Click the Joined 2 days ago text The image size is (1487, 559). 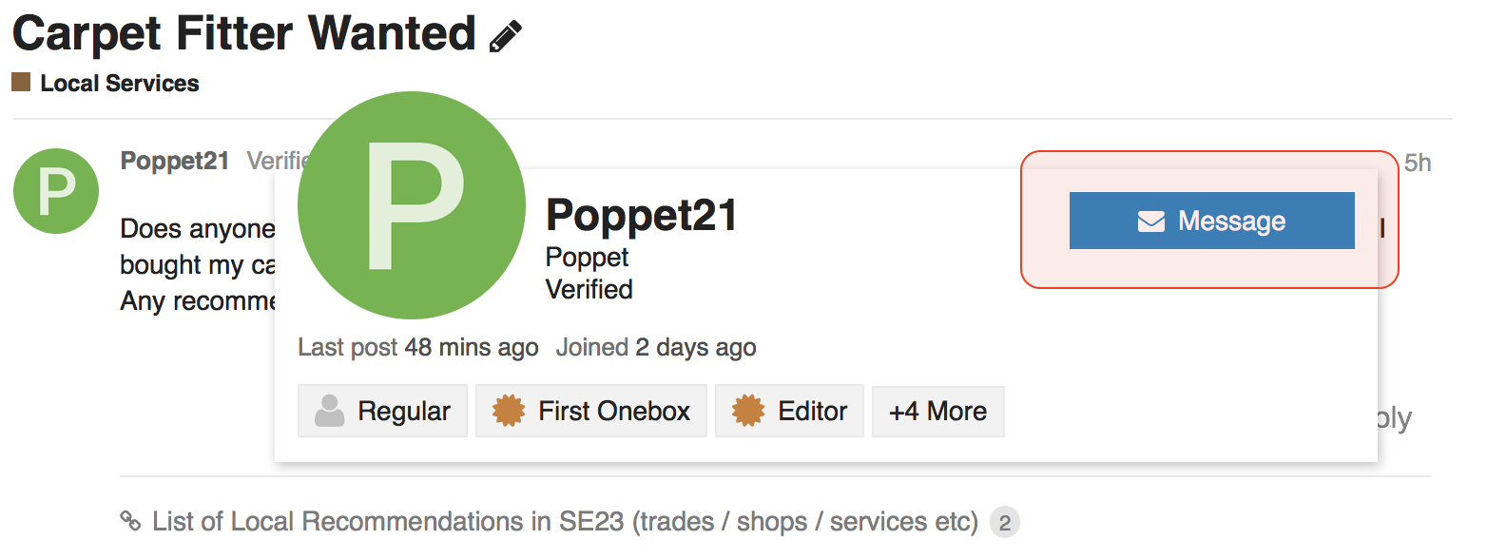pyautogui.click(x=656, y=348)
